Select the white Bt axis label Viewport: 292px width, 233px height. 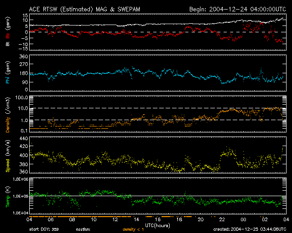[x=8, y=45]
